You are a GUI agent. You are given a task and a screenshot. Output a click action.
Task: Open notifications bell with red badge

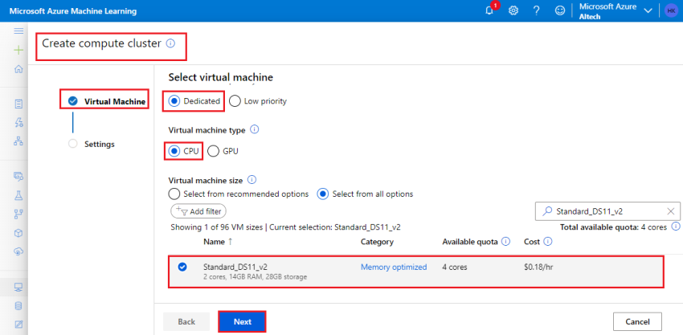pyautogui.click(x=489, y=11)
